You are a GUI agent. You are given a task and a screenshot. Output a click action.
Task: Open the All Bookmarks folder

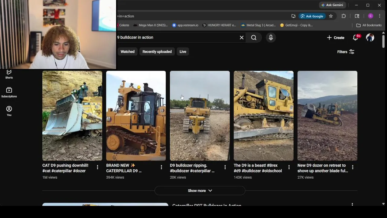(369, 25)
